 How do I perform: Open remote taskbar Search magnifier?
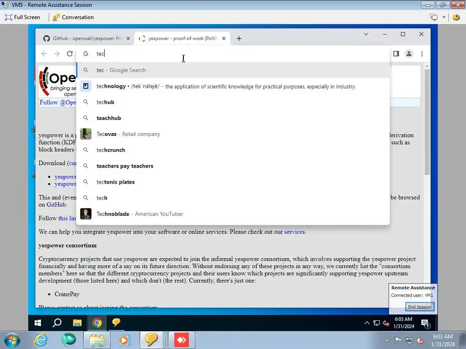(57, 323)
